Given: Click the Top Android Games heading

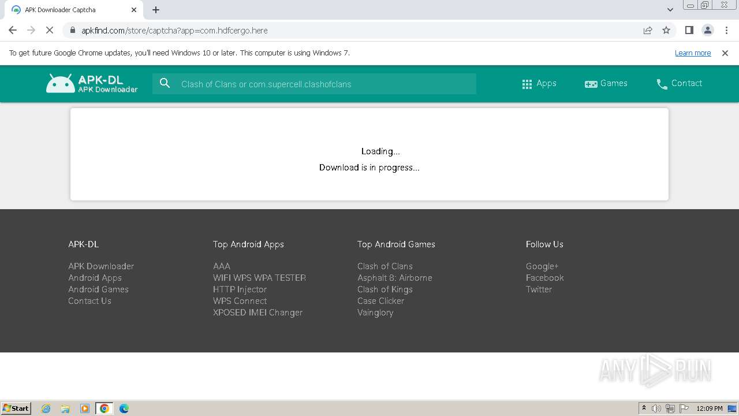Looking at the screenshot, I should (x=396, y=244).
